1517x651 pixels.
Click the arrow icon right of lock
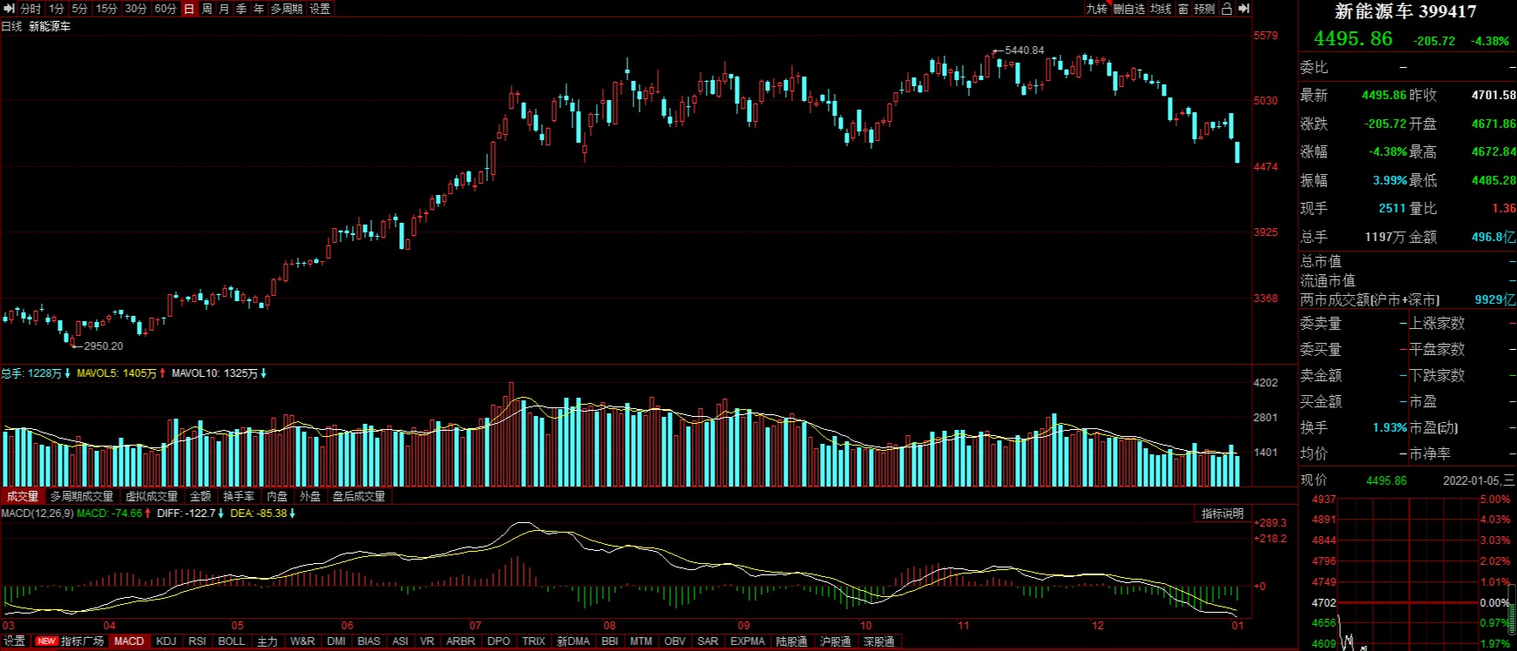(x=1244, y=9)
